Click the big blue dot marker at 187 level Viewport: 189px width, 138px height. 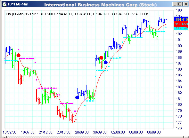pyautogui.click(x=106, y=62)
